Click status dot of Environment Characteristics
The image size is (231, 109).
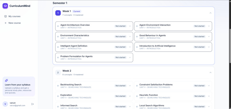58,37
